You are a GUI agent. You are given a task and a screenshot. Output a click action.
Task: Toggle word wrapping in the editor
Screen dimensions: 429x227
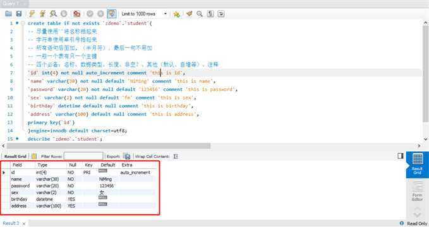221,14
